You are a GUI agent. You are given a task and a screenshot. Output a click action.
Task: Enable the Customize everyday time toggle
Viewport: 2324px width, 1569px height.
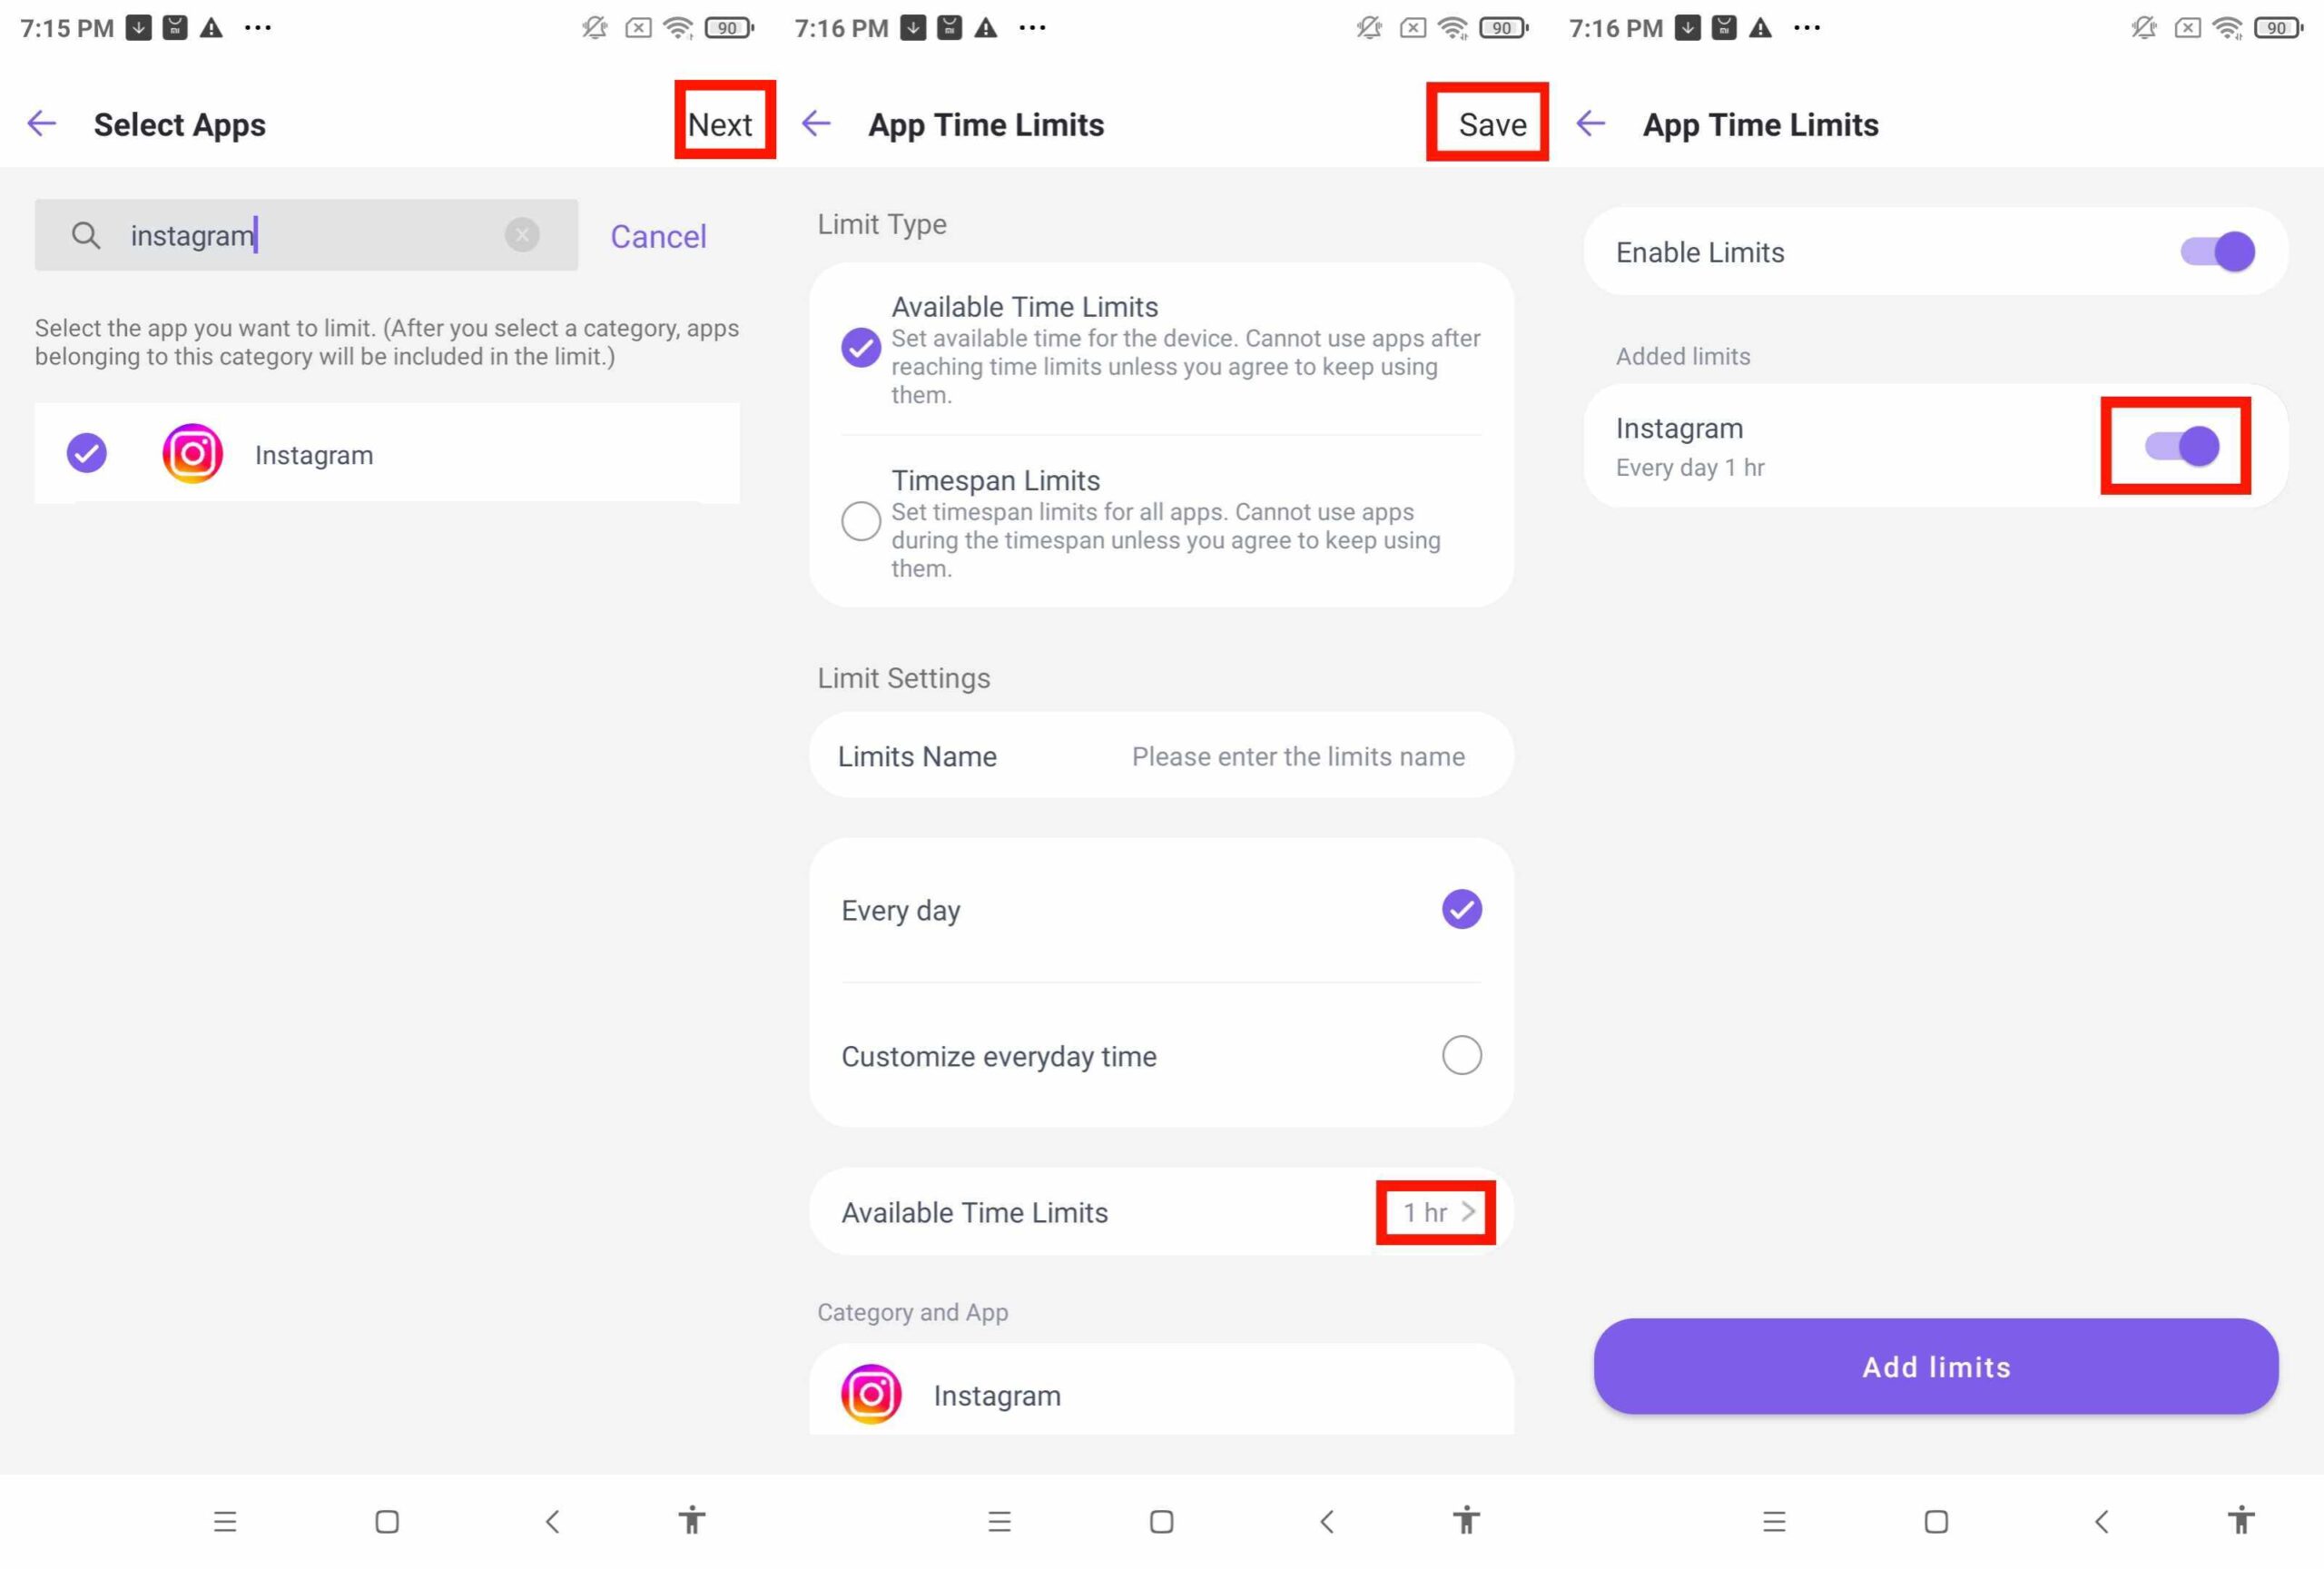pyautogui.click(x=1462, y=1054)
